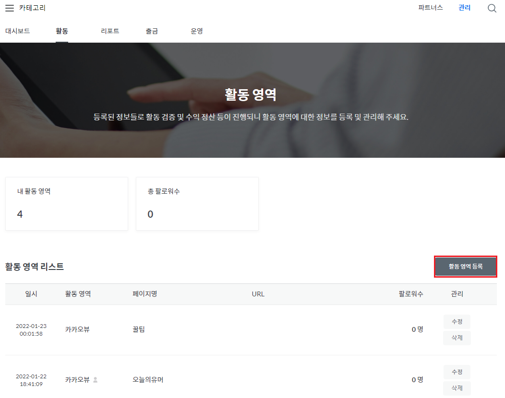
Task: Click the 활동 영역 리스트 heading
Action: (x=35, y=267)
